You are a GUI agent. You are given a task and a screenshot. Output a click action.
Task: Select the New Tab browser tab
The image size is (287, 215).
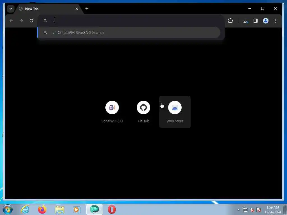click(48, 9)
